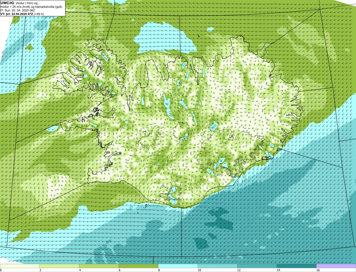Screen dimensions: 356x272
Task: Click the line mentioning "hámarkshviða (gult)"
Action: point(31,6)
